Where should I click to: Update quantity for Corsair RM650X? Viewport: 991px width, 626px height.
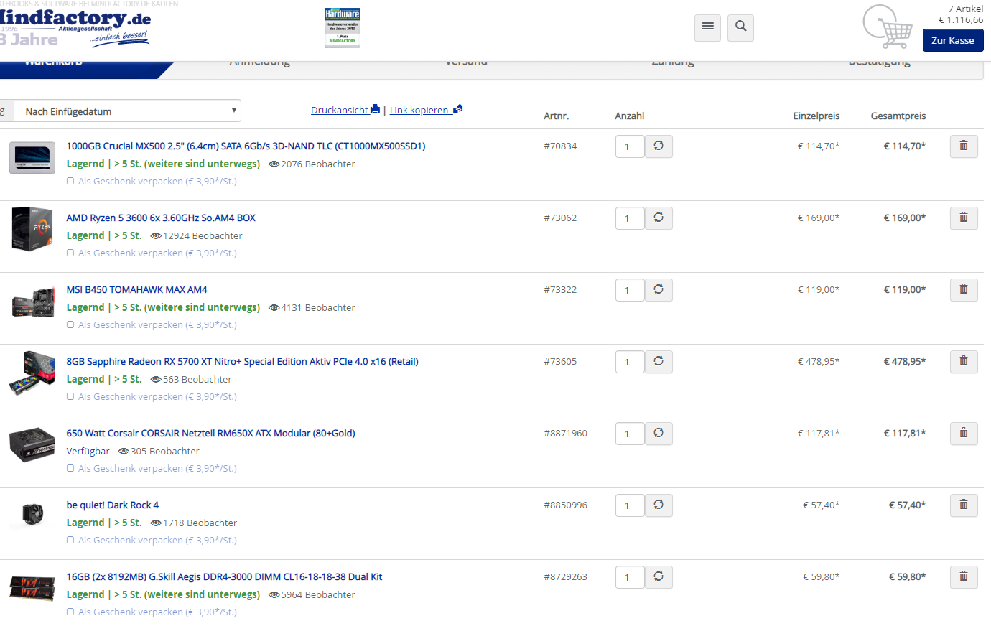tap(659, 433)
